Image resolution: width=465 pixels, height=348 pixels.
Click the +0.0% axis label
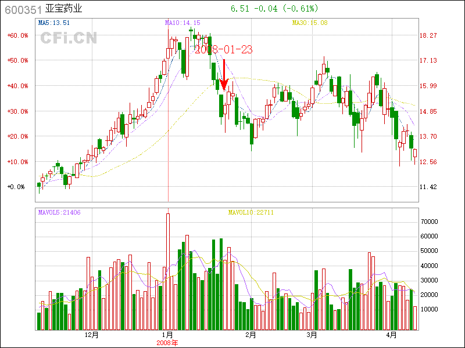16,187
